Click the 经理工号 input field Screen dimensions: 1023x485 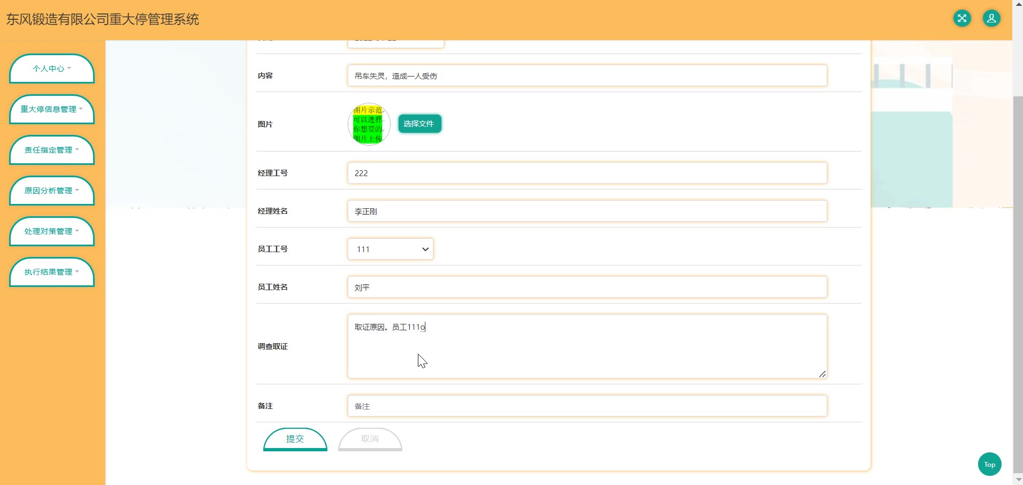tap(587, 173)
